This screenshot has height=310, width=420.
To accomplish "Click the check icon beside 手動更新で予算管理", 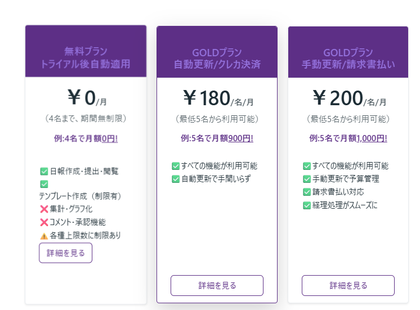I will pyautogui.click(x=307, y=179).
